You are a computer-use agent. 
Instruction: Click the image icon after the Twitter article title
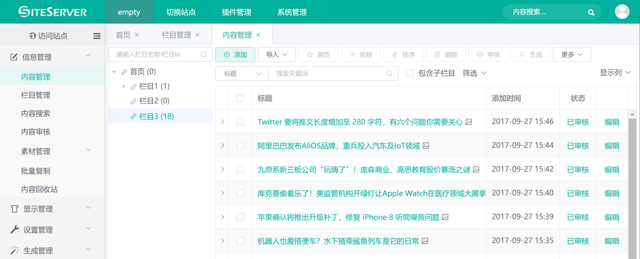(469, 122)
